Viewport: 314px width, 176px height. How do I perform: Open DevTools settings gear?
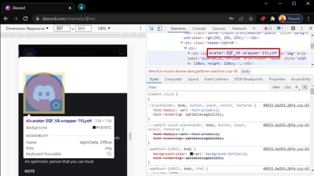point(293,28)
